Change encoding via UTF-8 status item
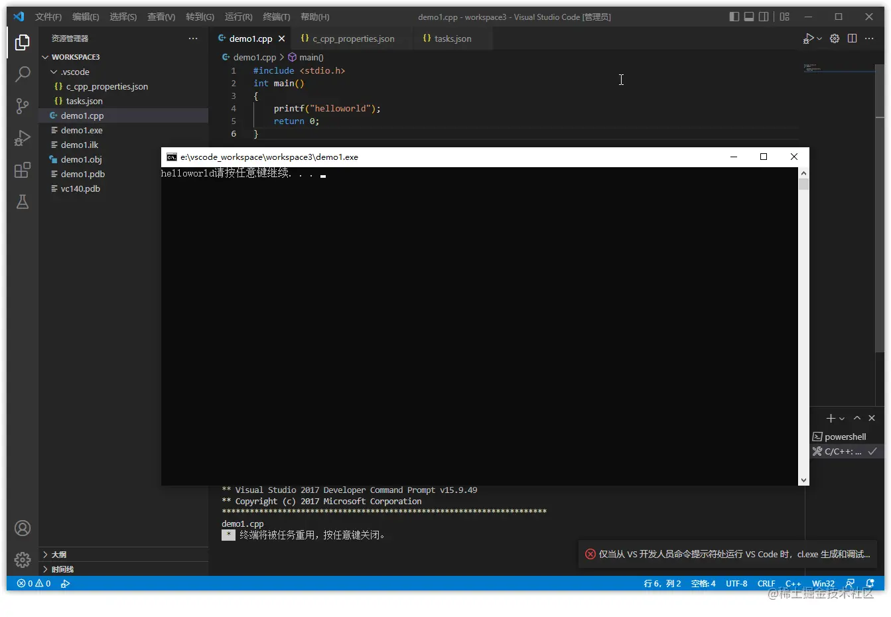 point(736,583)
